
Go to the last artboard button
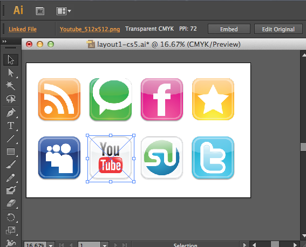pos(125,245)
